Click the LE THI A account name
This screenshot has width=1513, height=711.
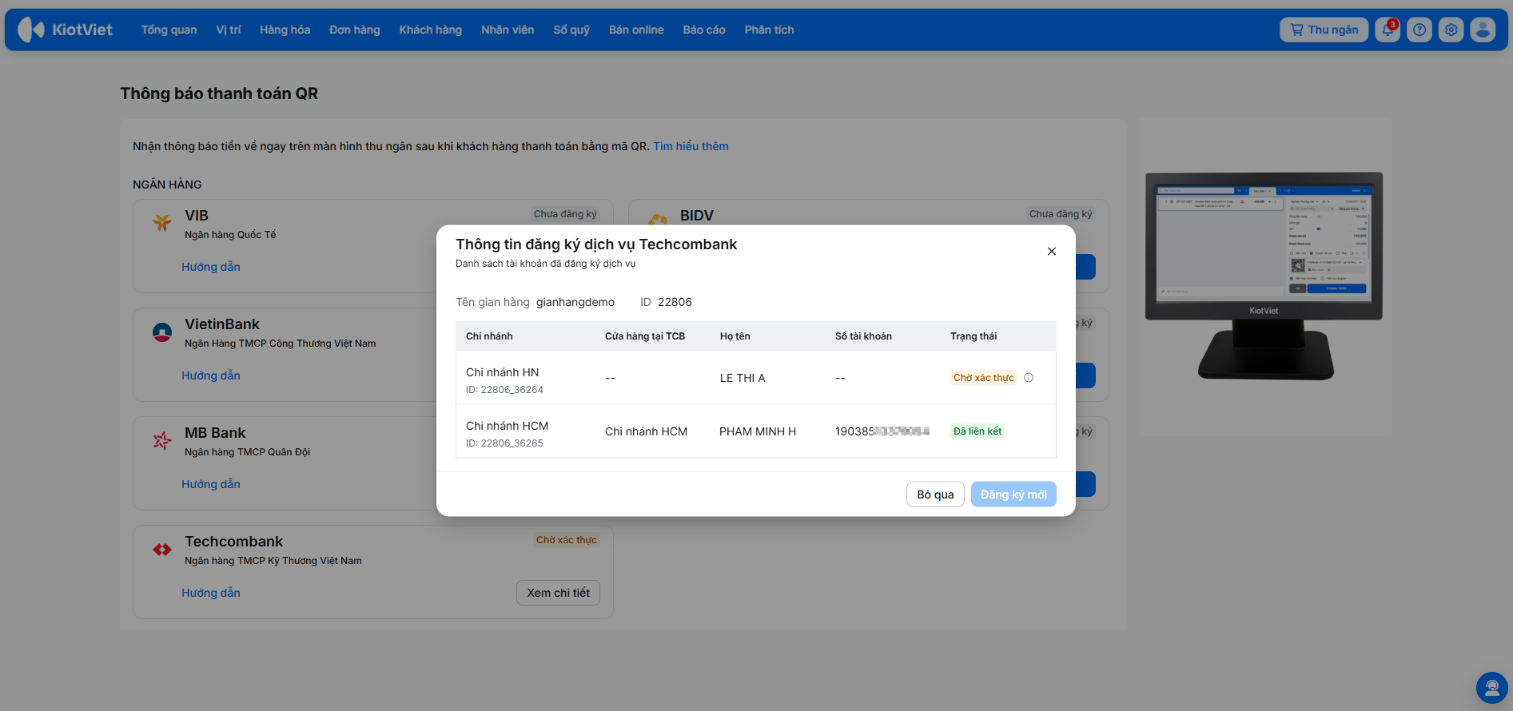click(x=743, y=378)
